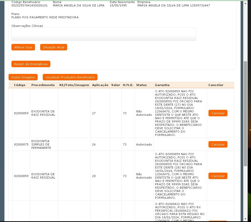Open Visualizar Prontuário Beneficiário
251x222 pixels.
[x=70, y=77]
